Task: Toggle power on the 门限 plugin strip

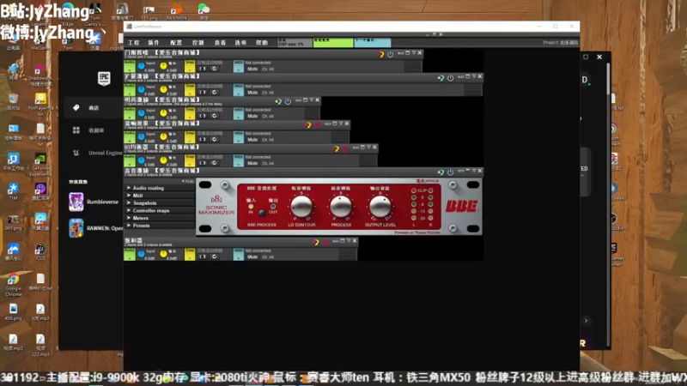Action: [390, 54]
